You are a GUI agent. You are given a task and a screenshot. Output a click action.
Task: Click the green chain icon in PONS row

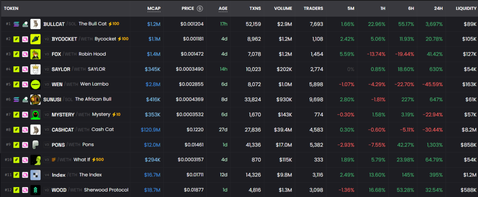[16, 145]
